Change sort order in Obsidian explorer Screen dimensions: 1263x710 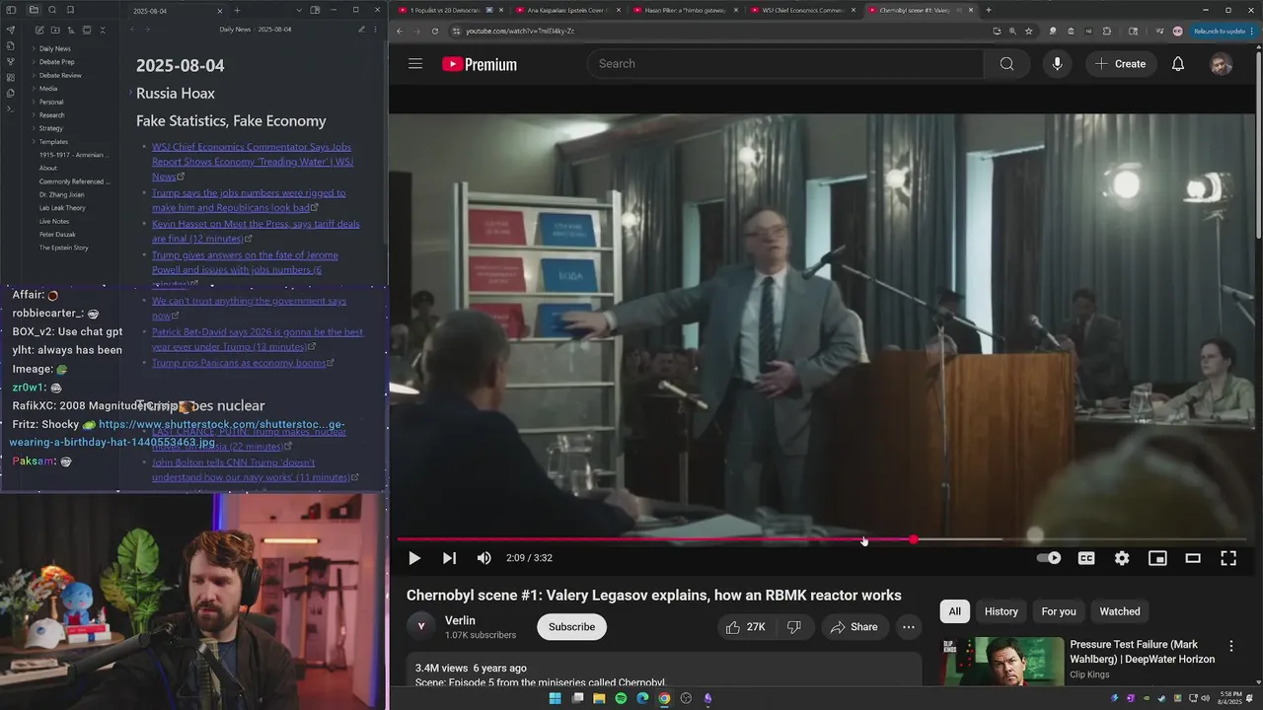tap(71, 31)
